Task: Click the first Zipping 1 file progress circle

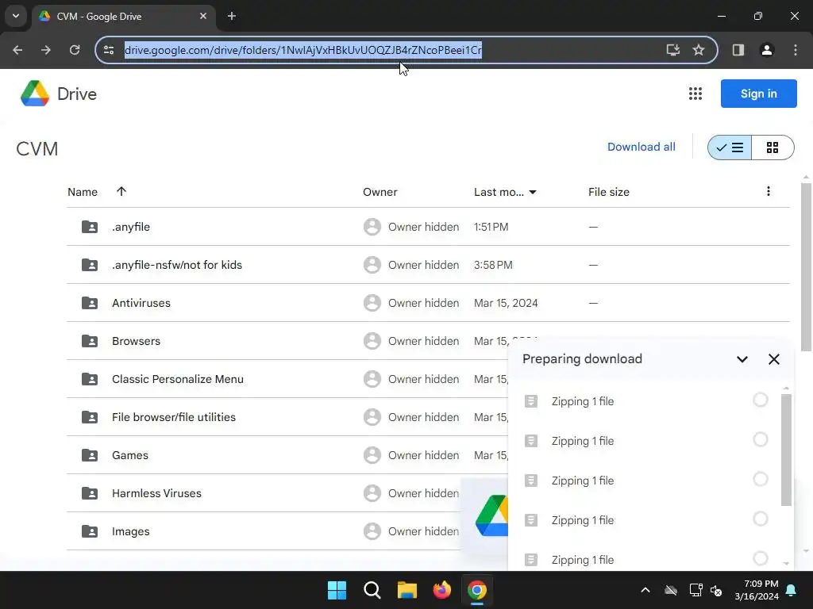Action: pos(760,400)
